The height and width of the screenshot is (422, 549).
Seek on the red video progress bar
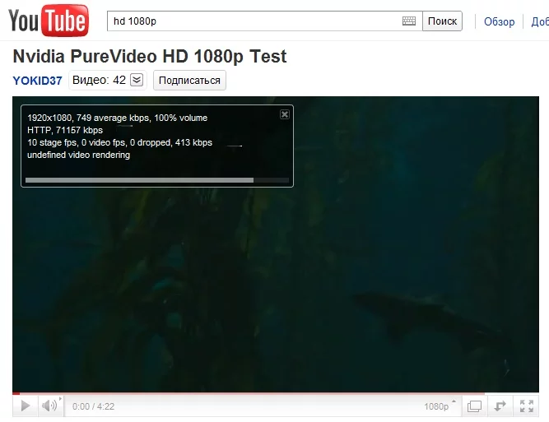[x=276, y=394]
